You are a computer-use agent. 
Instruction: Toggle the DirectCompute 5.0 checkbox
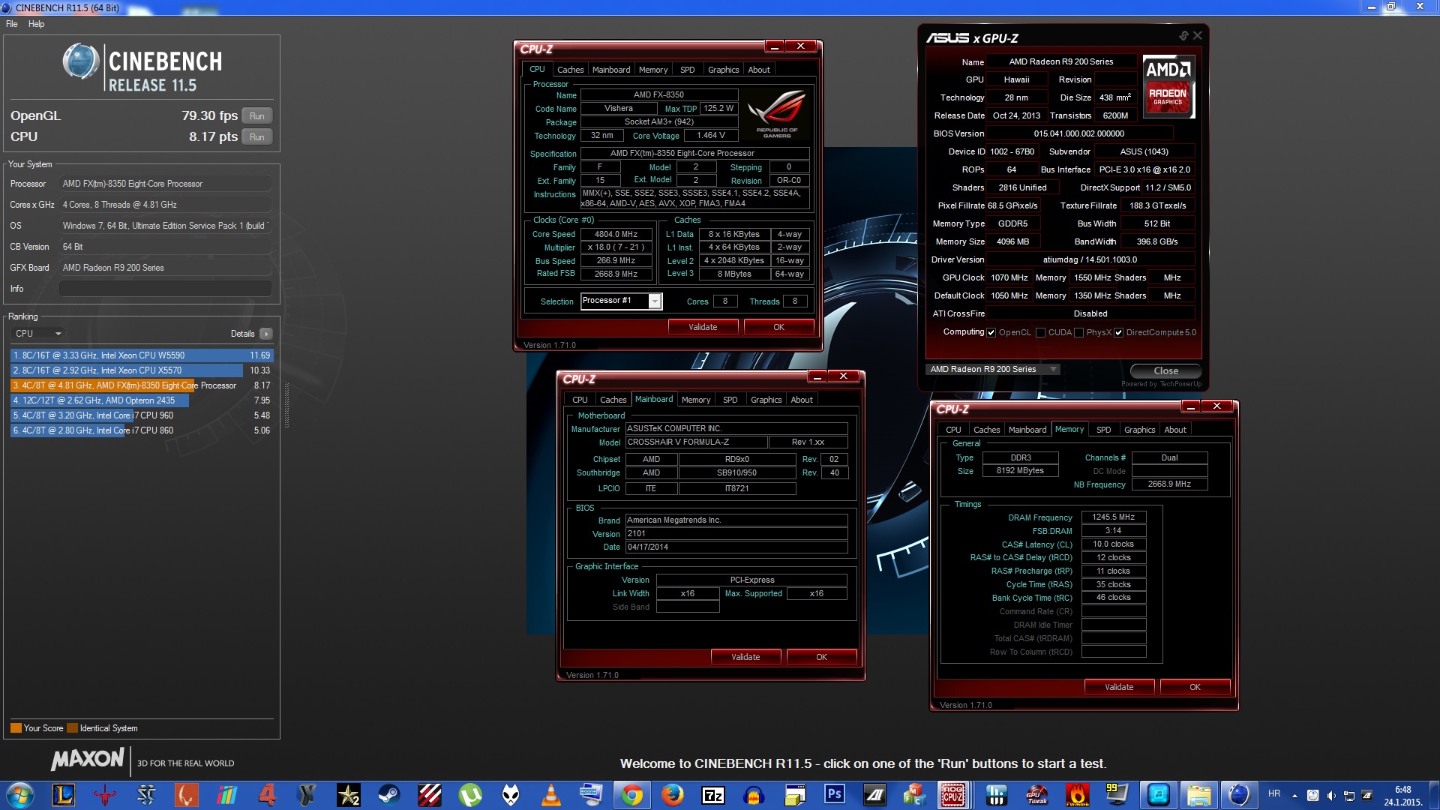click(x=1118, y=333)
